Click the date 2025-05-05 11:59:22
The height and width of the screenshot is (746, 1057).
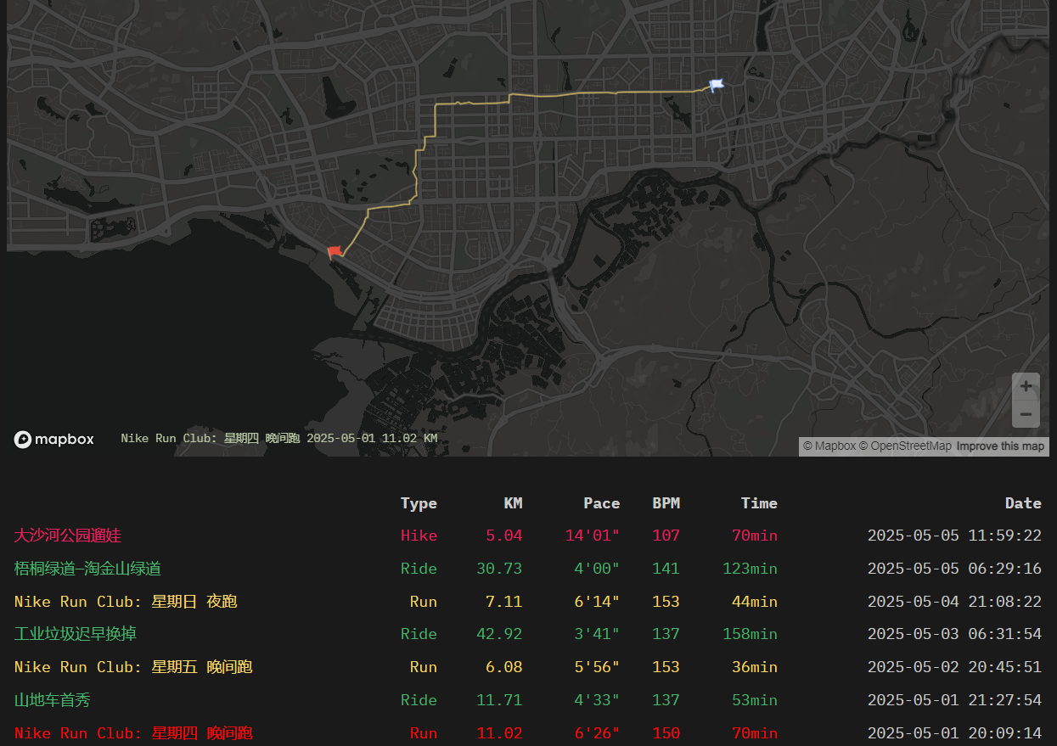[x=954, y=536]
